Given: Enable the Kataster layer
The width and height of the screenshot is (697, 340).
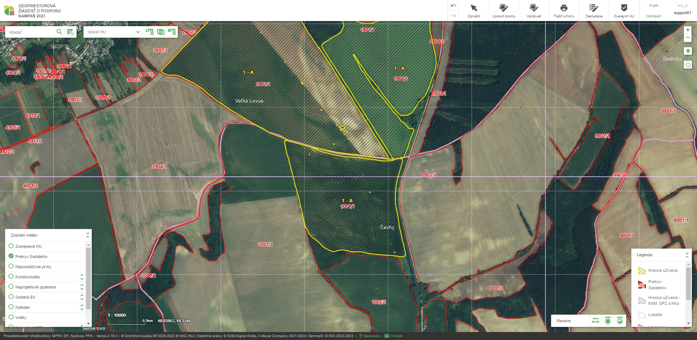Looking at the screenshot, I should pos(11,307).
